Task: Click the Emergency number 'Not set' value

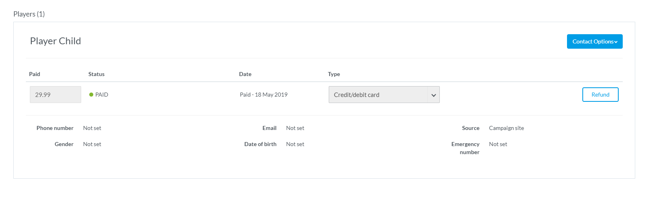Action: tap(498, 144)
